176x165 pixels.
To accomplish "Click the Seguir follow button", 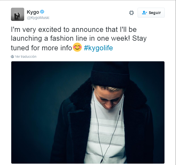I will (x=151, y=13).
